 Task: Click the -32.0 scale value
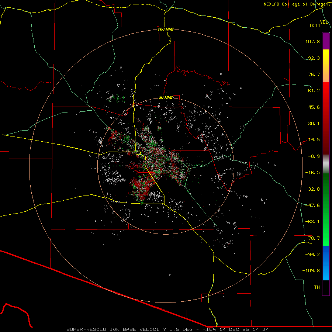point(312,189)
